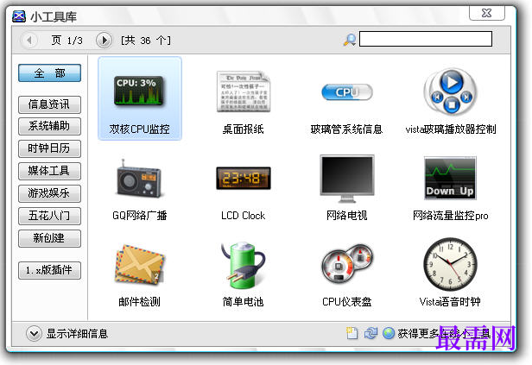Select the 玻璃管系统信息 CPU gadget icon
532x365 pixels.
(x=347, y=92)
